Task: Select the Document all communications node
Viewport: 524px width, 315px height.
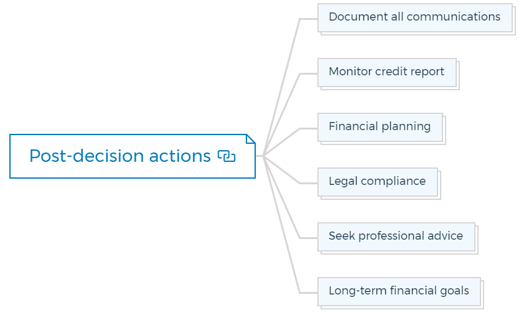Action: point(414,17)
